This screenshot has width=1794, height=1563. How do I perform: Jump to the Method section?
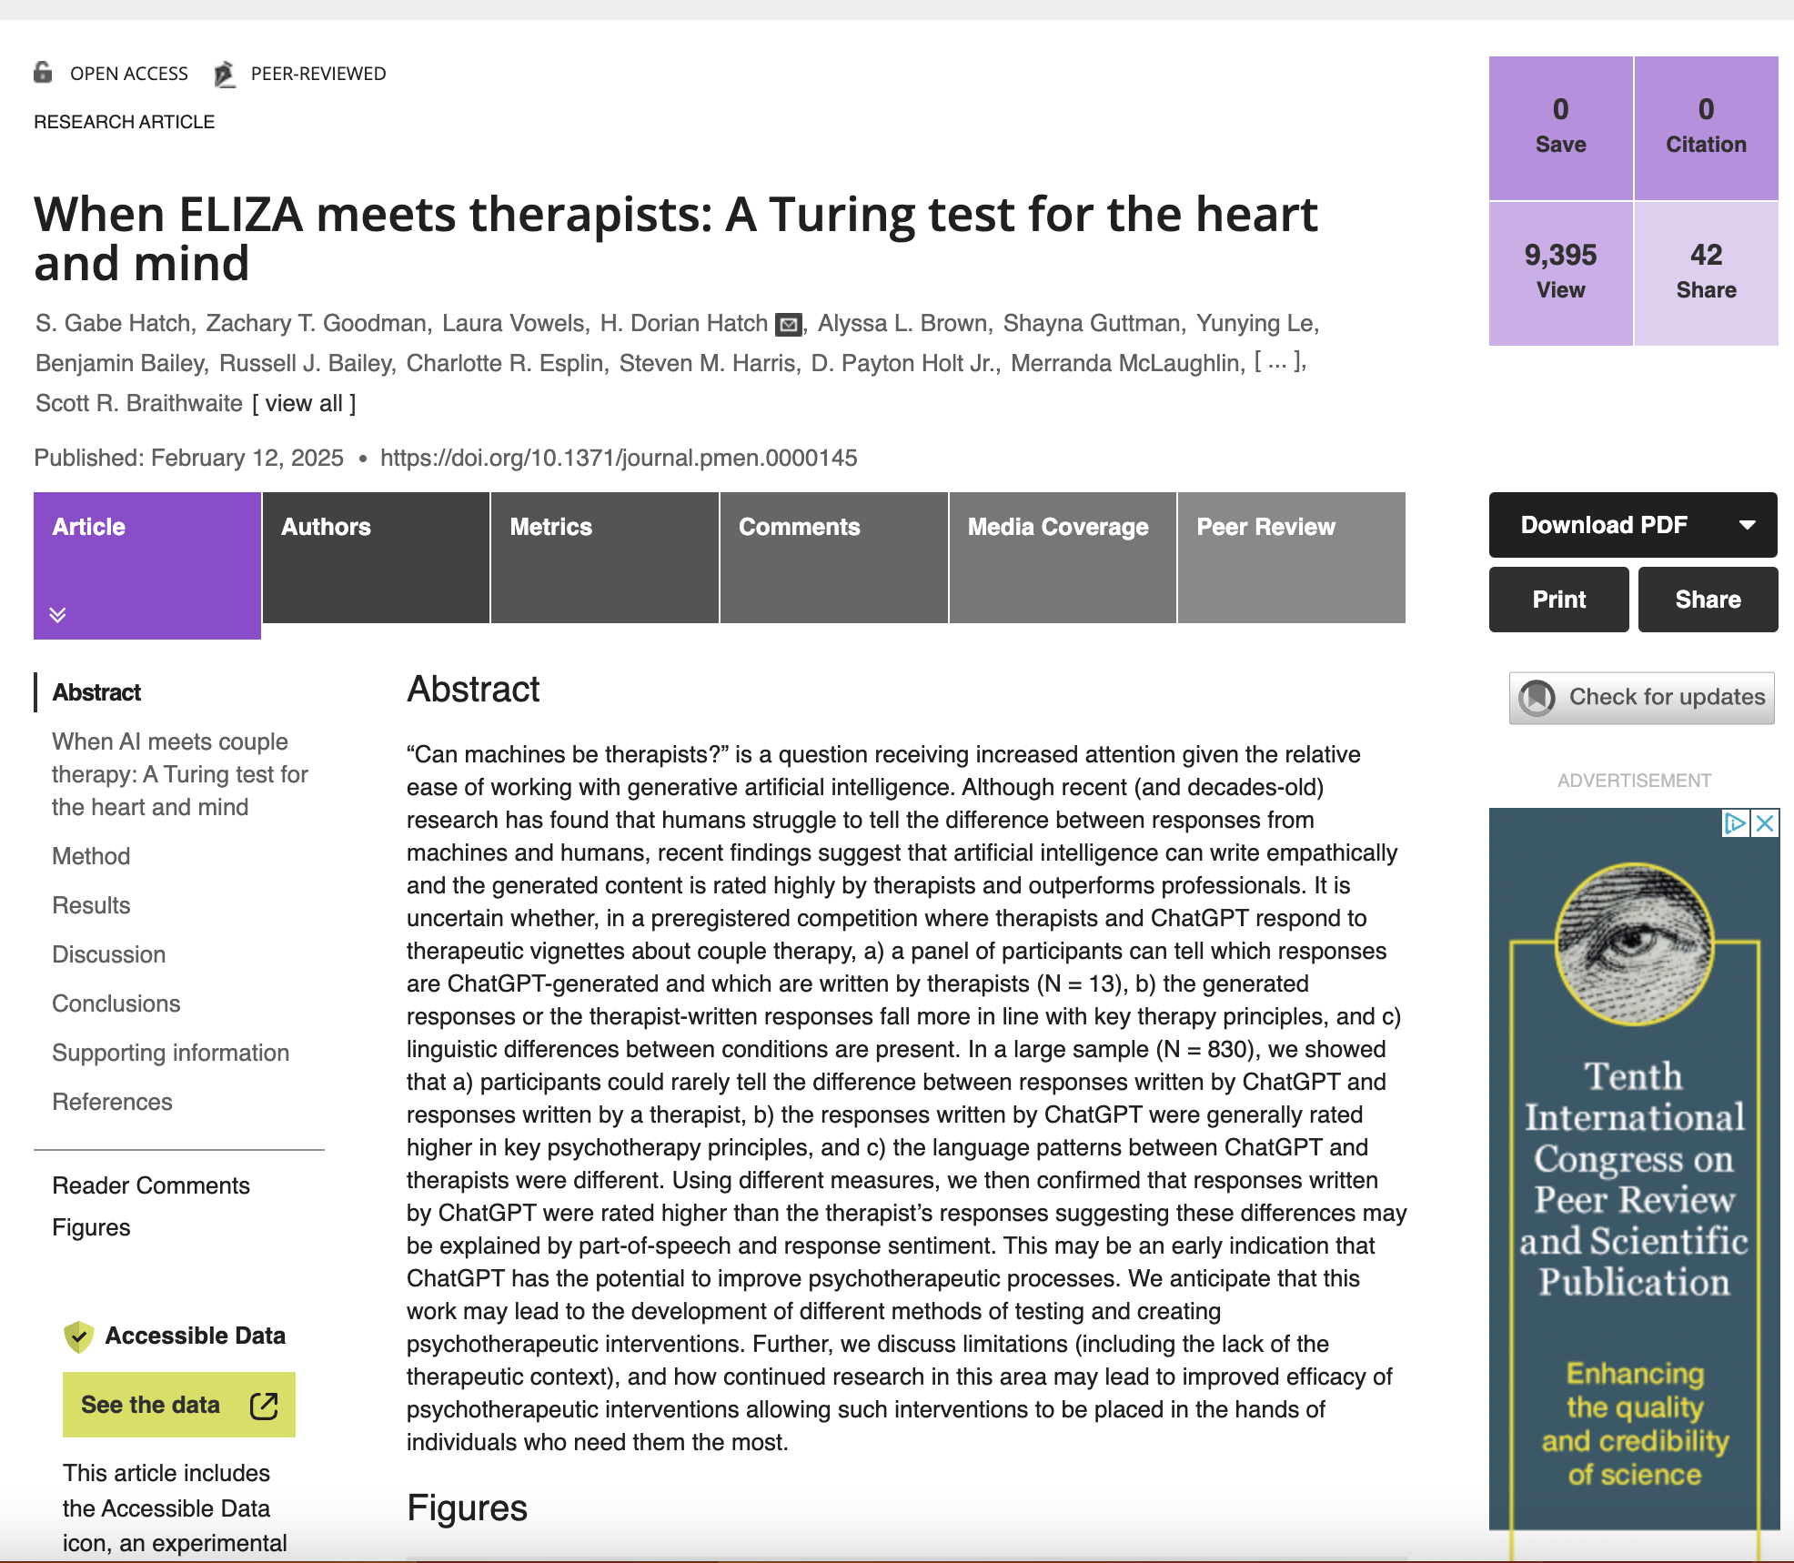point(91,856)
